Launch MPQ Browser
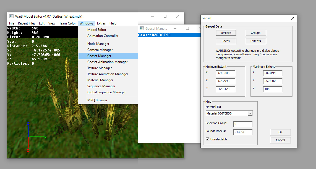 tap(108, 100)
